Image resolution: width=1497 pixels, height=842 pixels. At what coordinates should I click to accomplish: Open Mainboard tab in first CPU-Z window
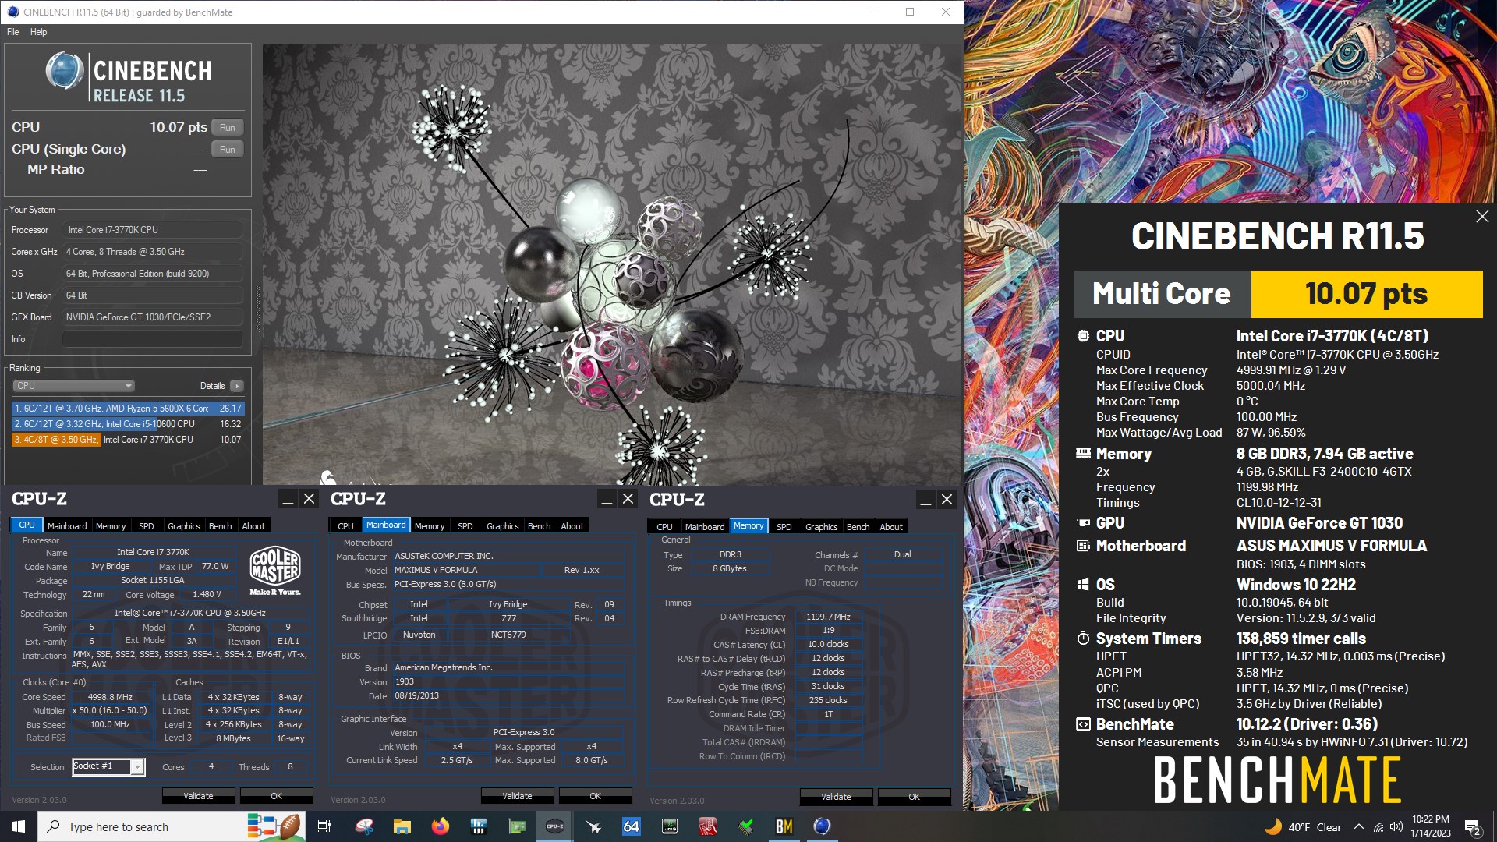click(x=67, y=526)
